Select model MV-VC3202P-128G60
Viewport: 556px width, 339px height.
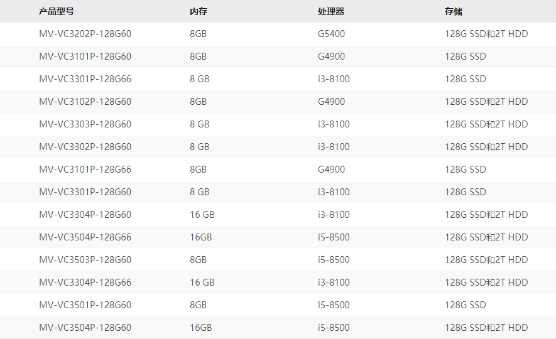85,34
